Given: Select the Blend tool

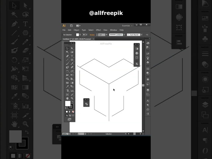Looking at the screenshot, I should pyautogui.click(x=72, y=86).
